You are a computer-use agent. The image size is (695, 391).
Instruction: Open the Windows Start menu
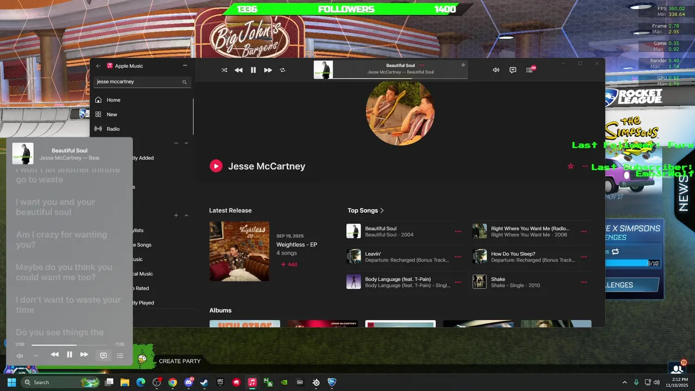tap(11, 382)
